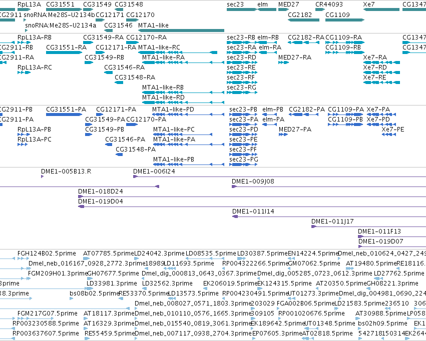Click transcript RpL13A-RC label

35,67
